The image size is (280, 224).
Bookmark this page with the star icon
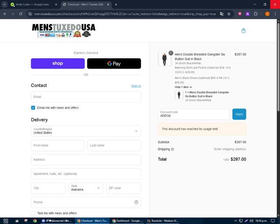pyautogui.click(x=229, y=14)
